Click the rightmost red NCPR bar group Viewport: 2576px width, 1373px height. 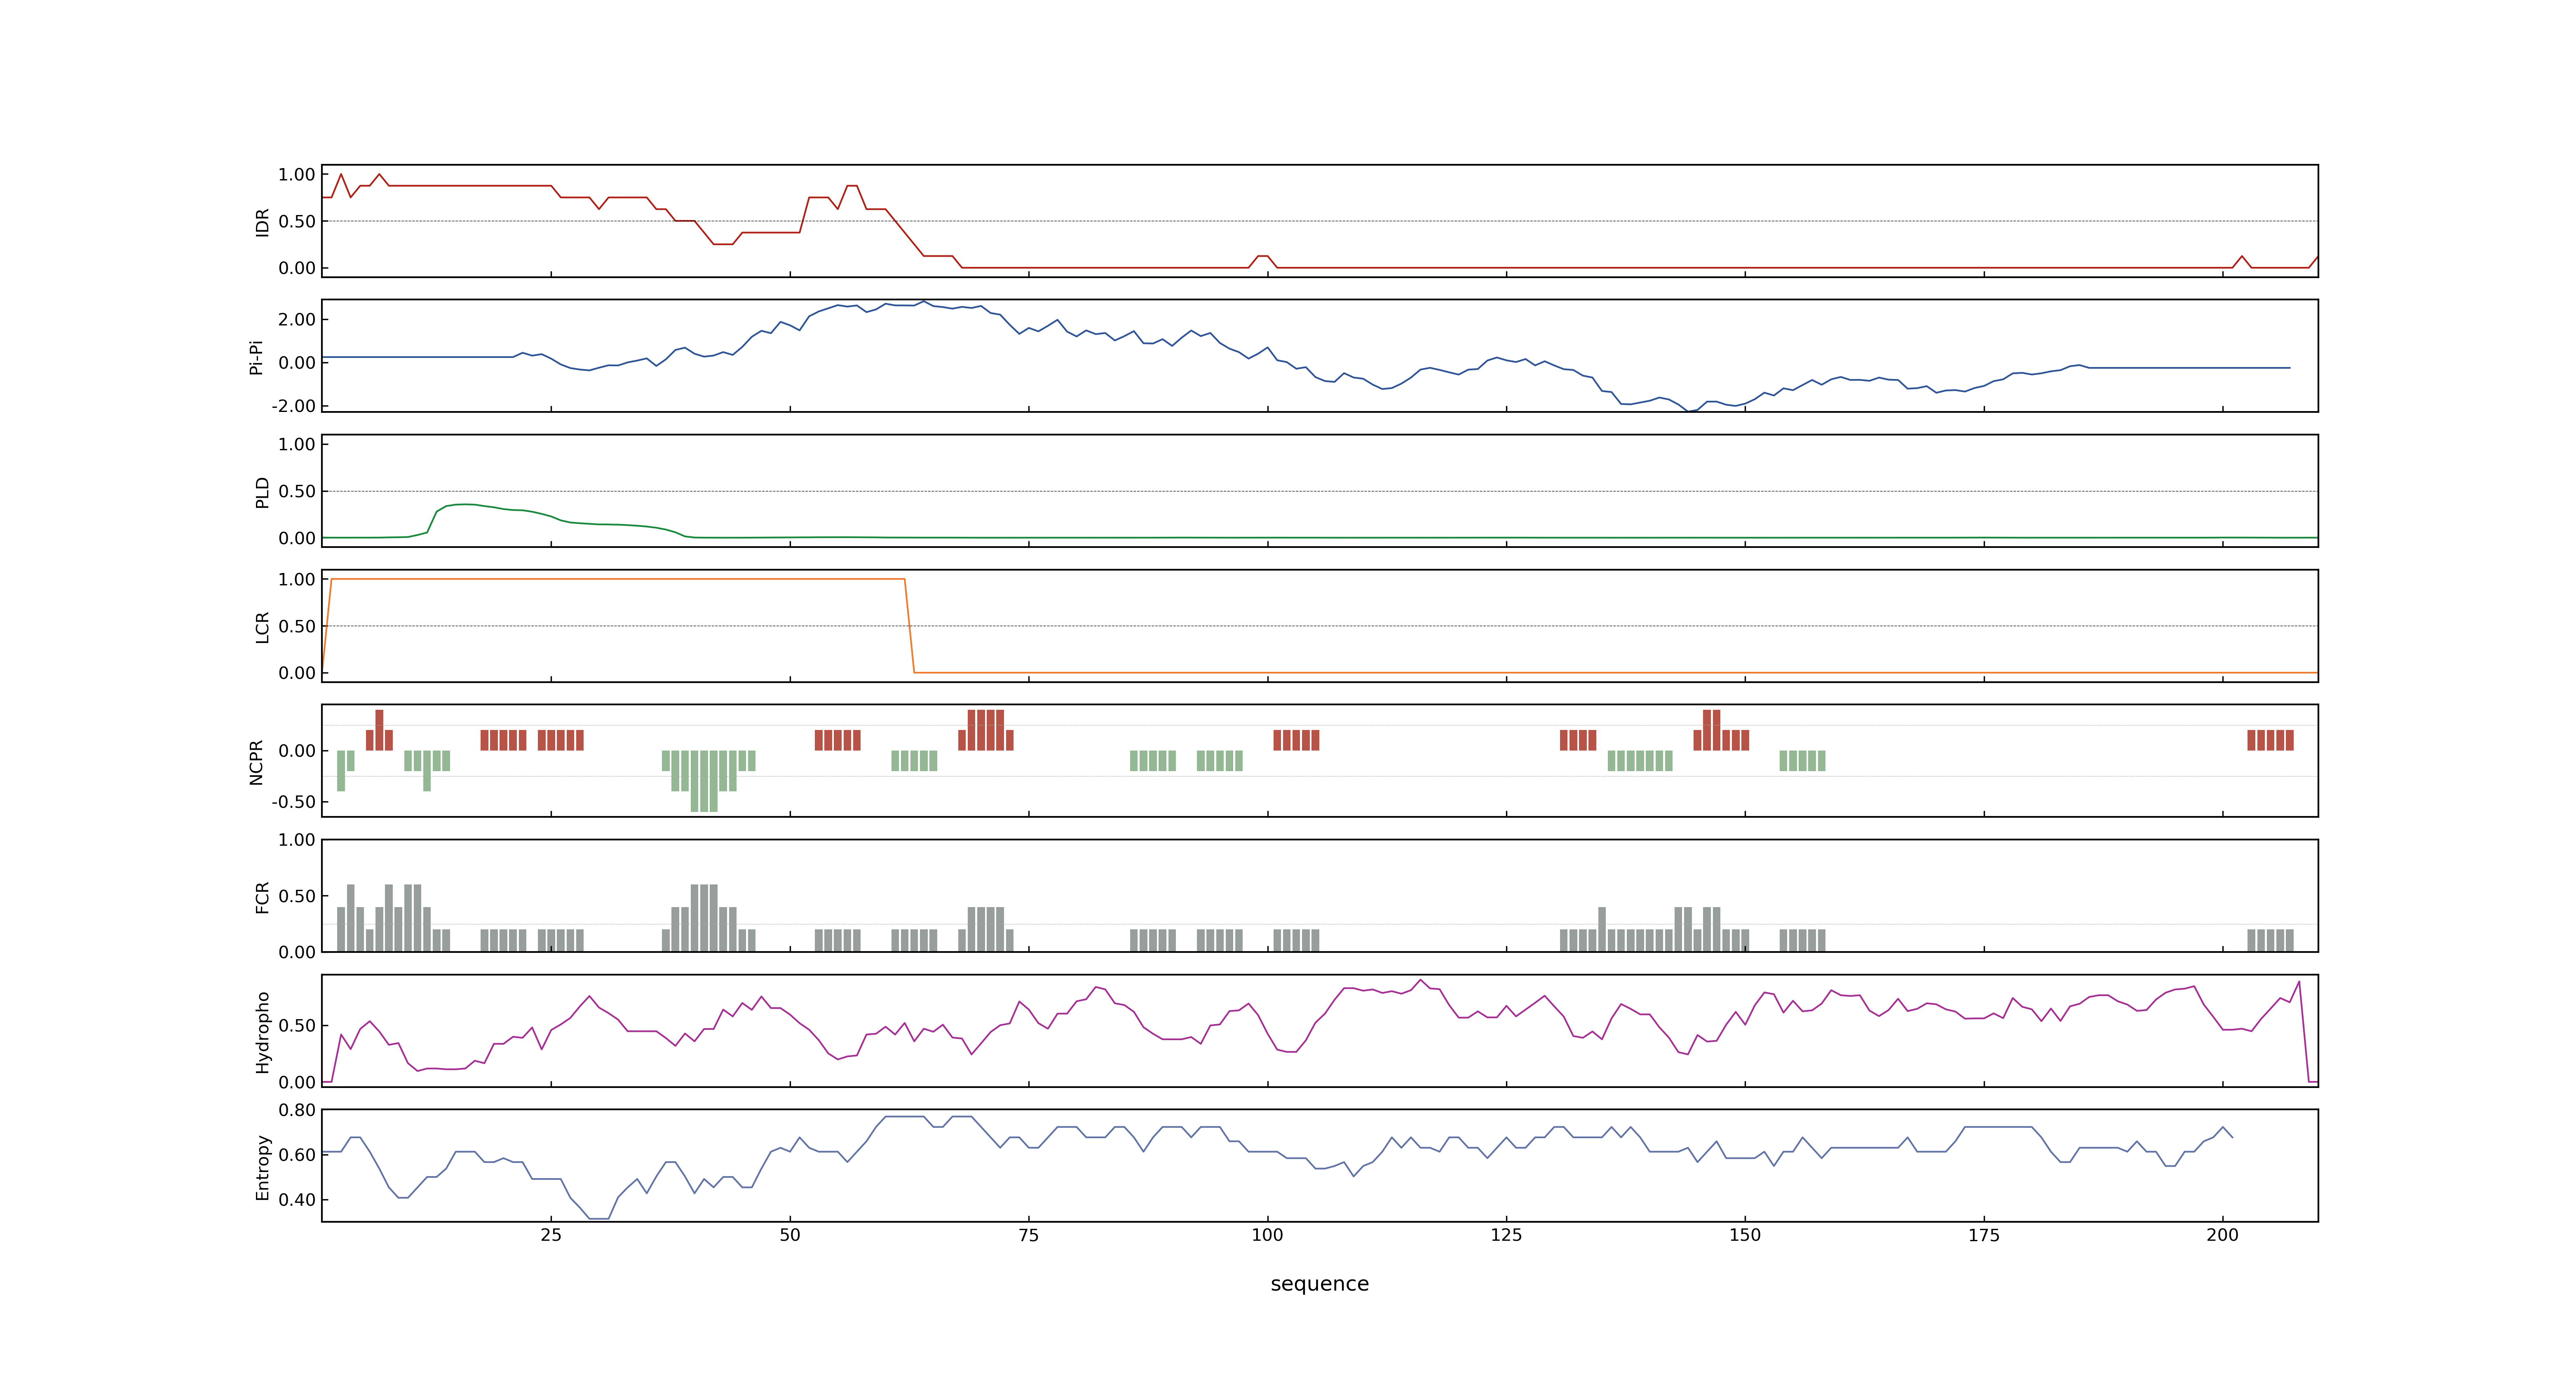[2270, 739]
